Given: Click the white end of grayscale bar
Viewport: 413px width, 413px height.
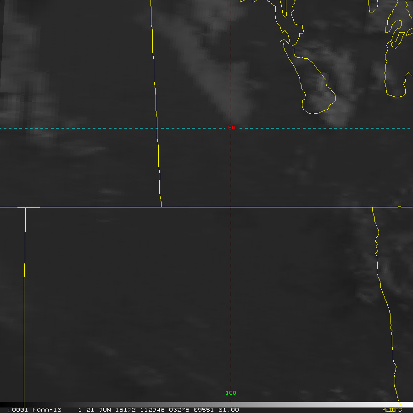Looking at the screenshot, I should coord(406,405).
